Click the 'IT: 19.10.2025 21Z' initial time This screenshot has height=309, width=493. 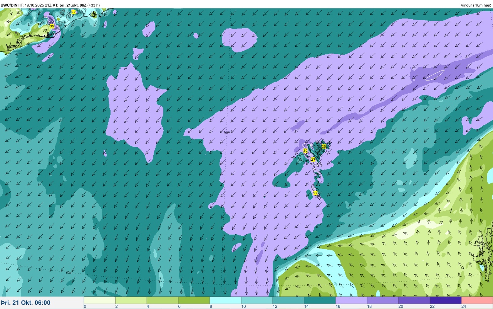35,5
